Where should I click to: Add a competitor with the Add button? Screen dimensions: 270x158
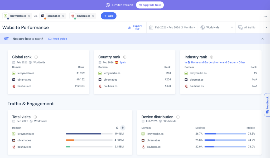[x=109, y=16]
